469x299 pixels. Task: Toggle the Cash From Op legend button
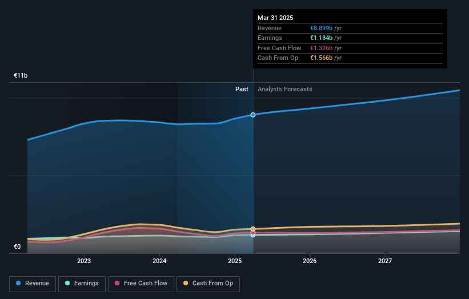coord(208,284)
